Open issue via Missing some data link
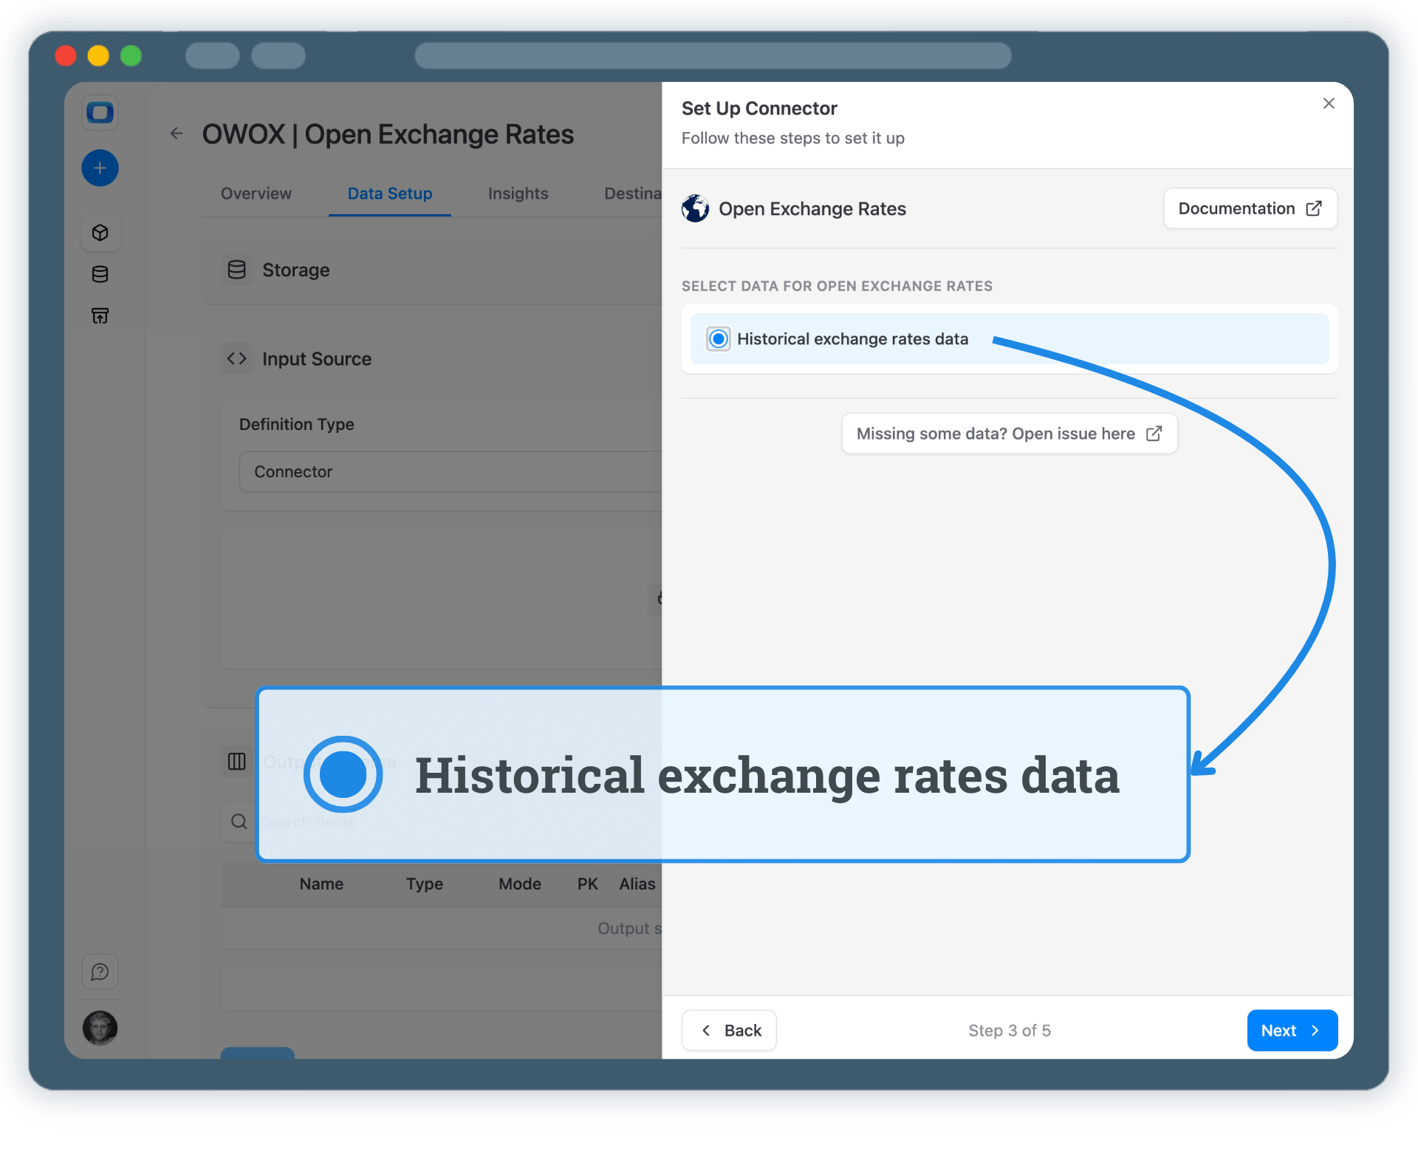This screenshot has height=1154, width=1418. [x=1009, y=434]
